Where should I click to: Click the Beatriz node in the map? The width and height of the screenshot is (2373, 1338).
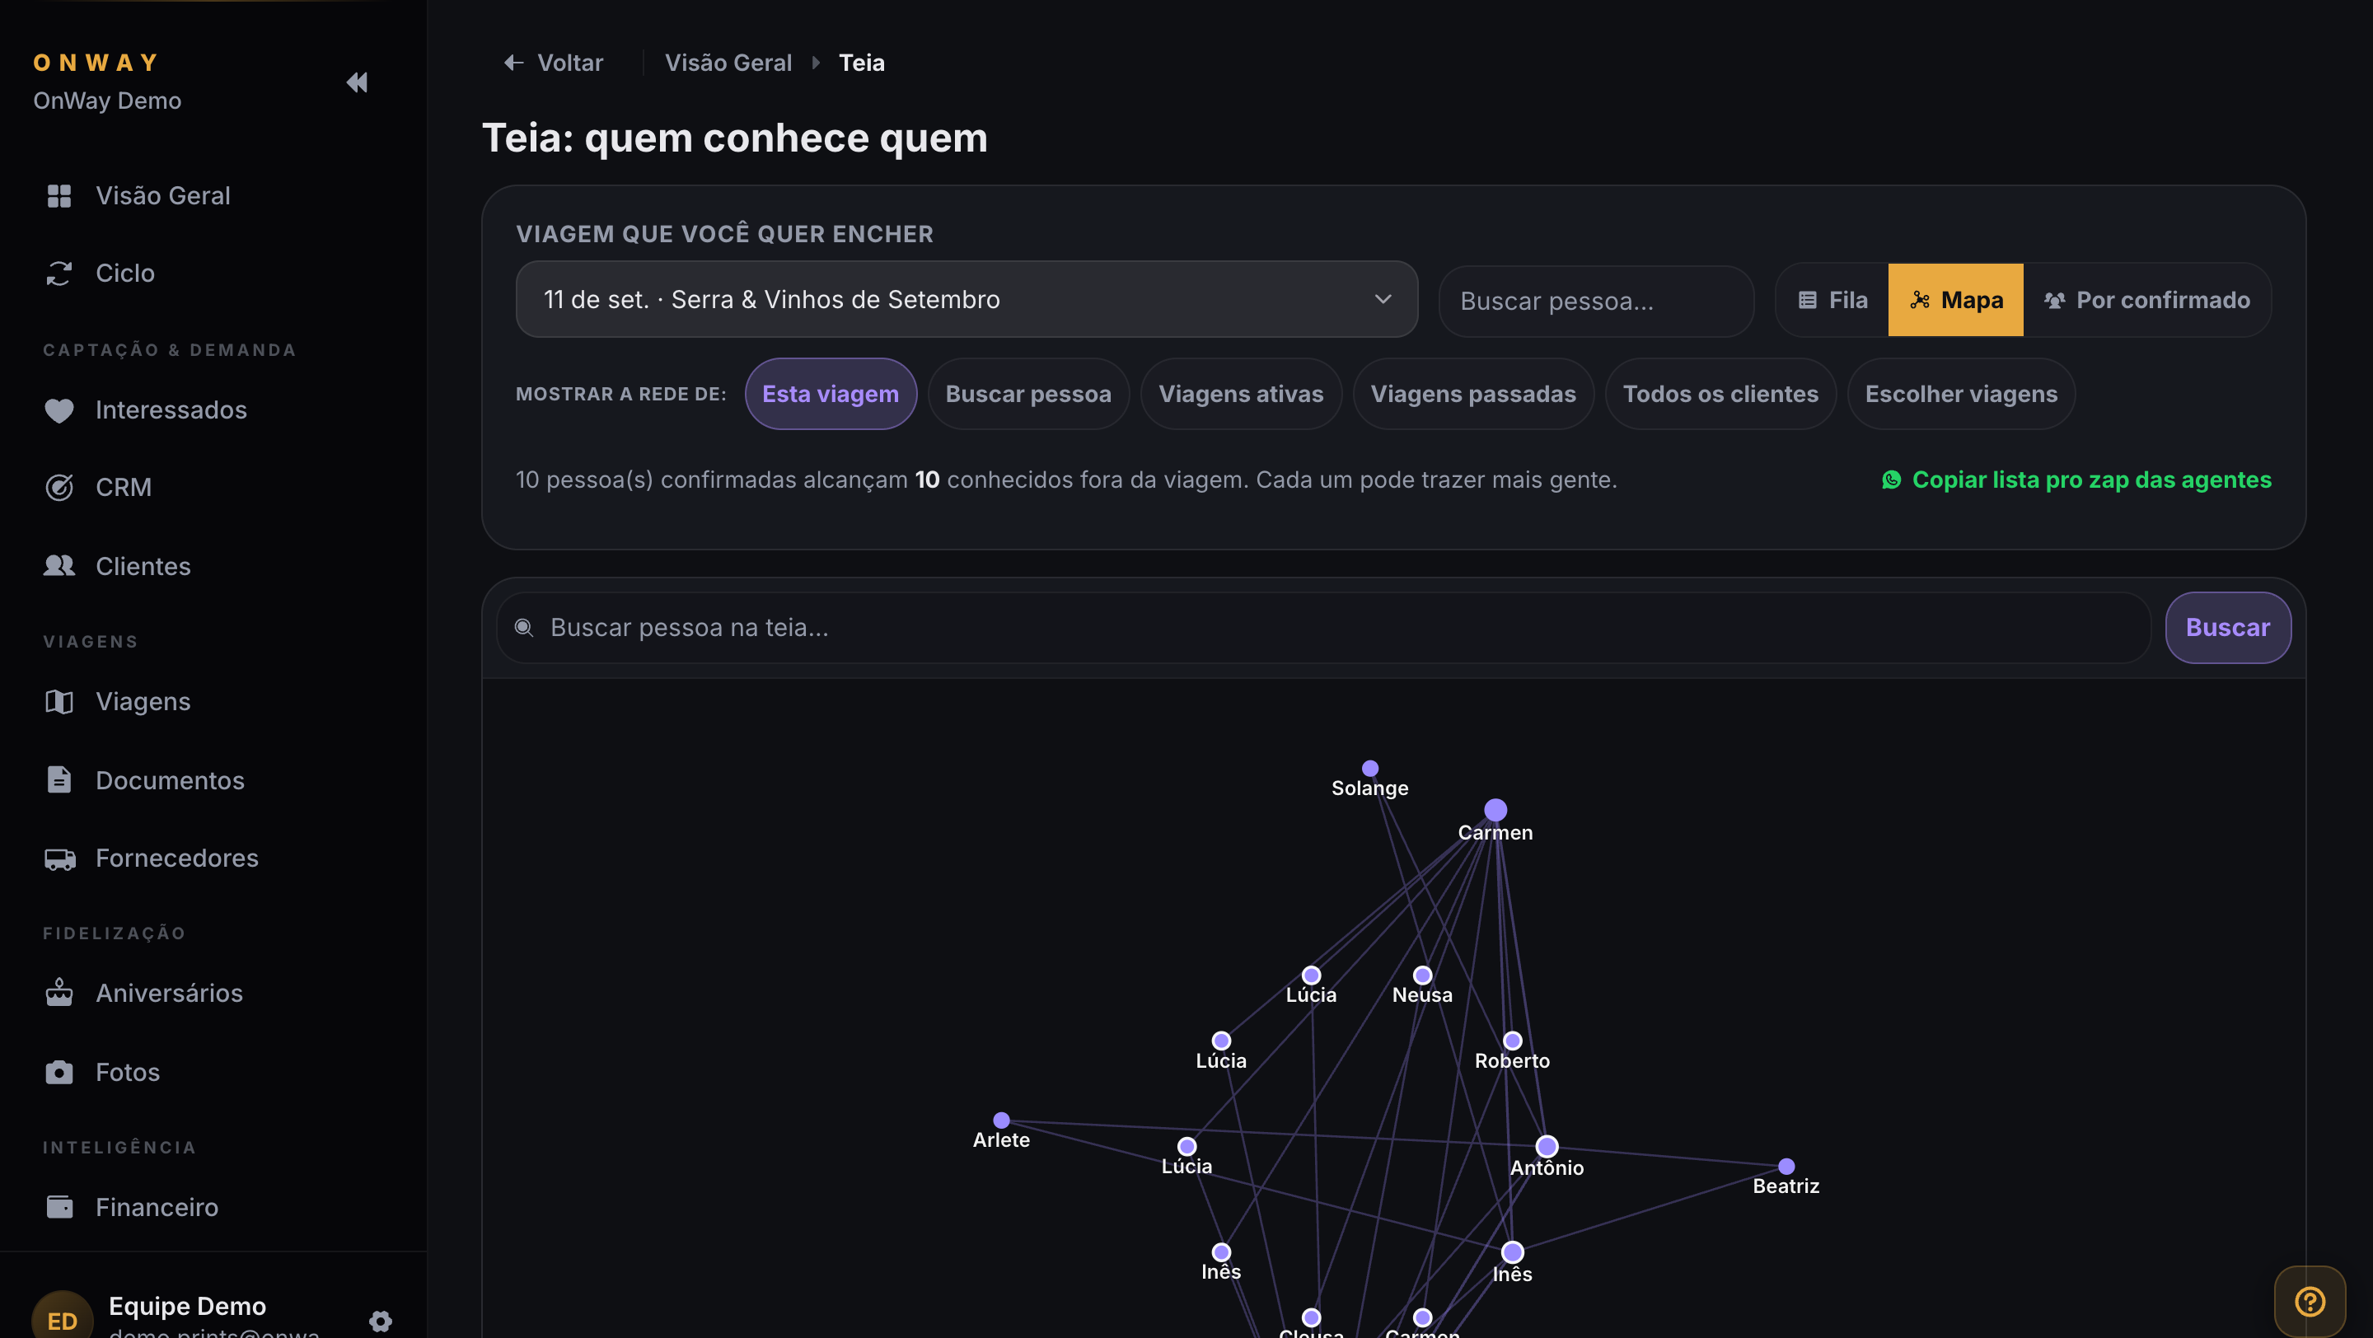click(1786, 1167)
